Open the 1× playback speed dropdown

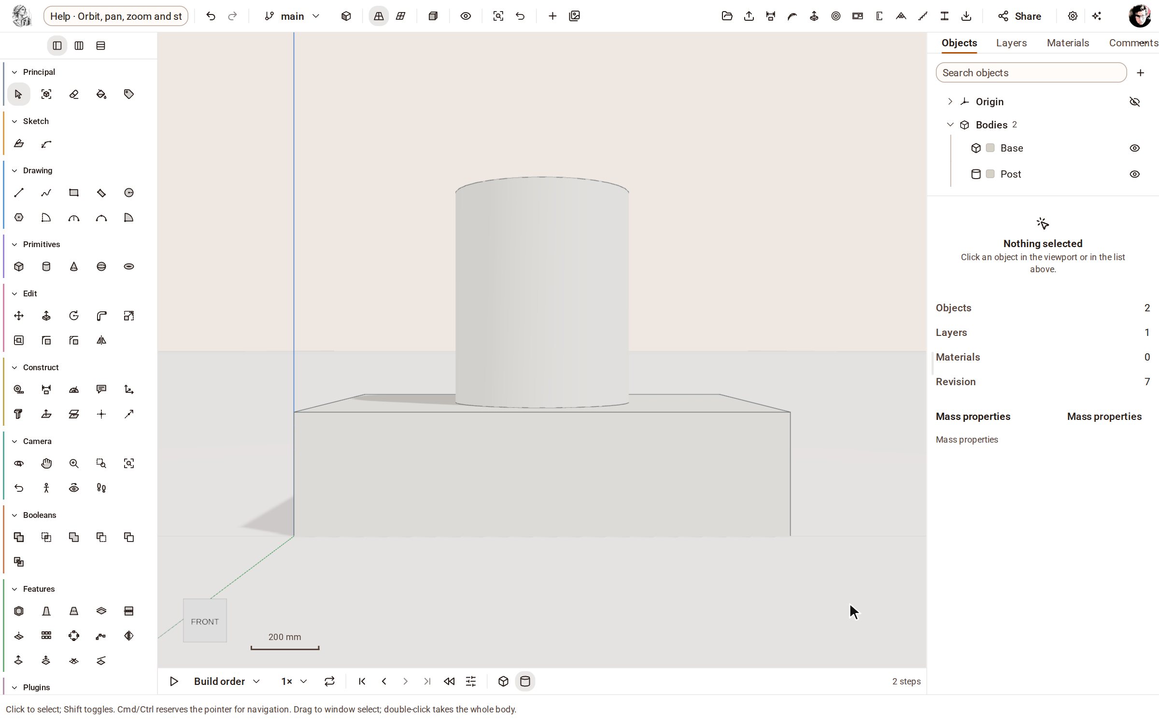click(x=294, y=682)
